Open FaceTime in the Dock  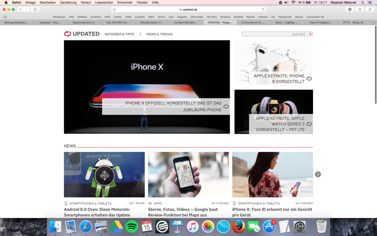tap(253, 226)
